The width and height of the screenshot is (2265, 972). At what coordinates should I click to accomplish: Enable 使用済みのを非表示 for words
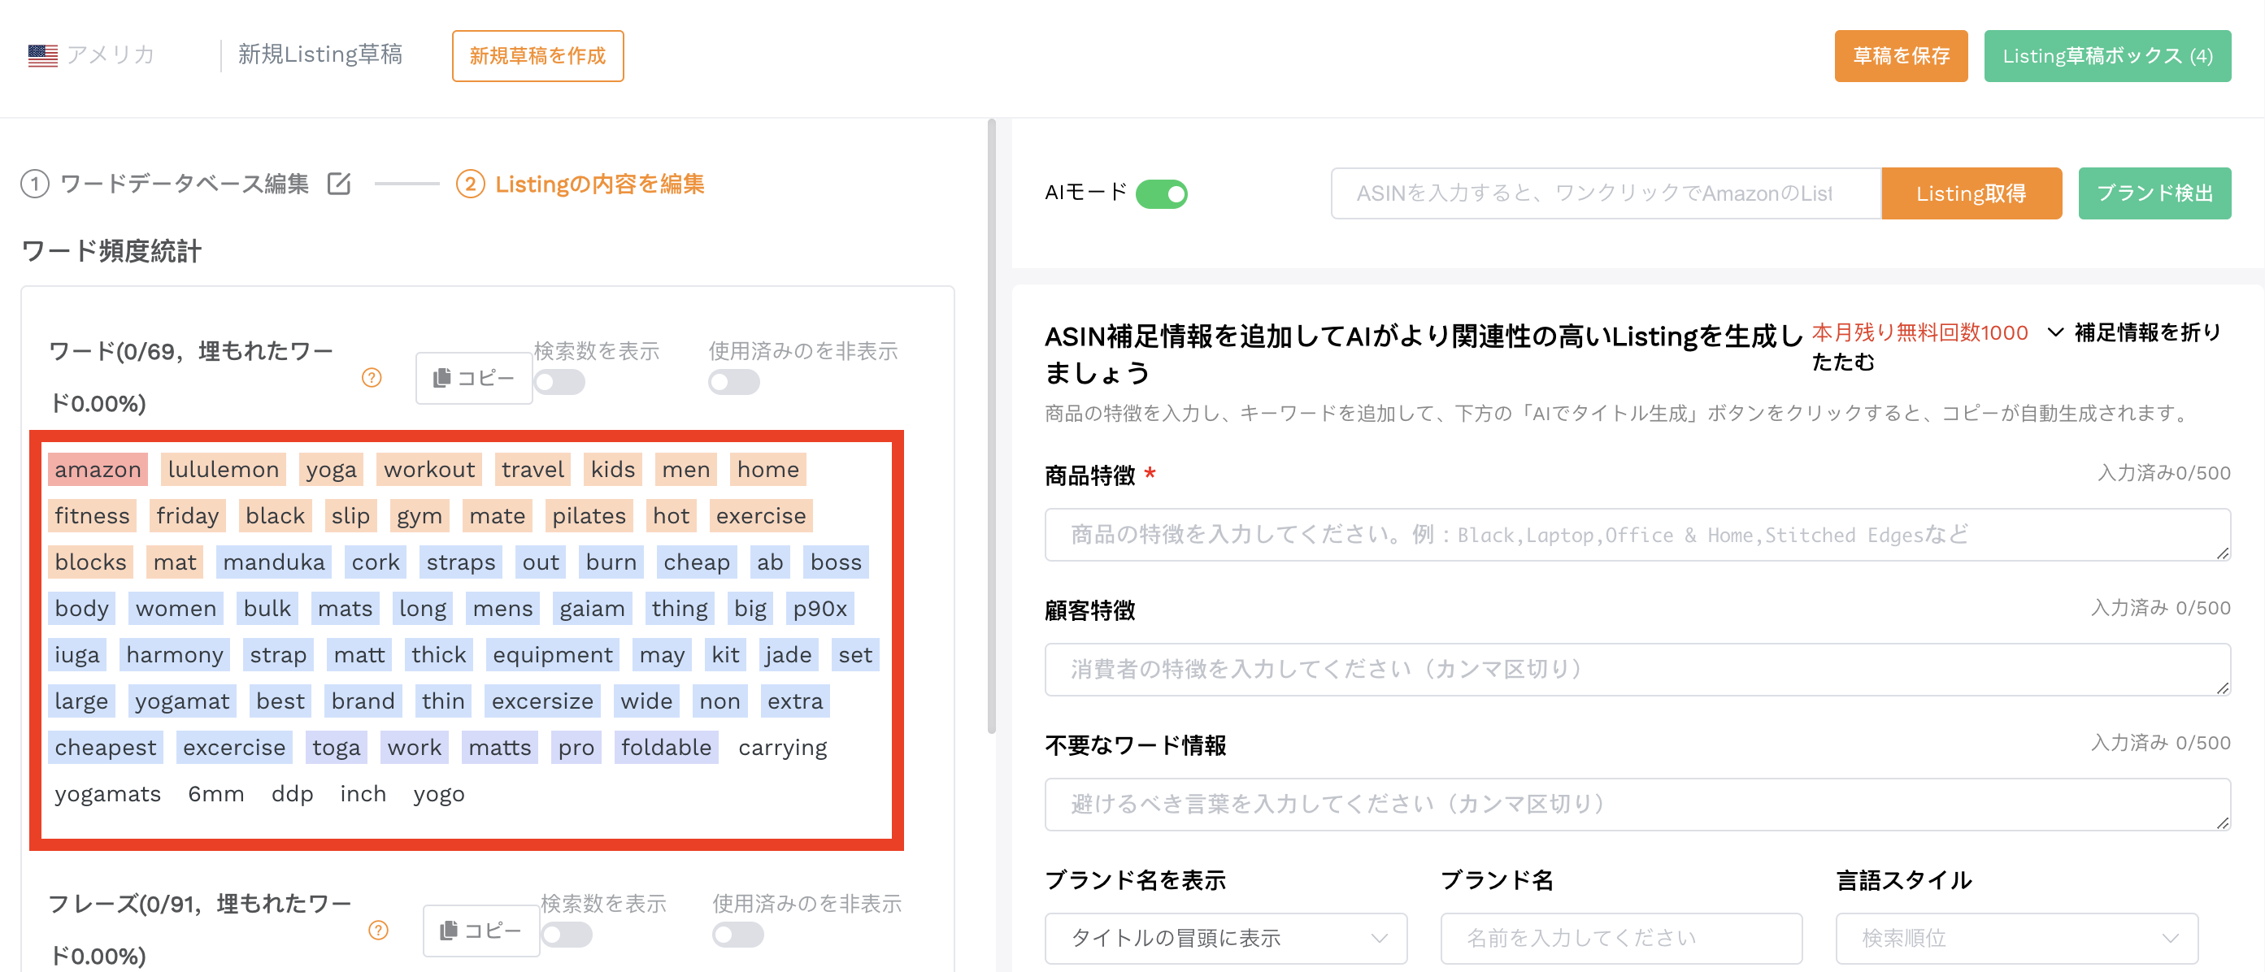(734, 382)
